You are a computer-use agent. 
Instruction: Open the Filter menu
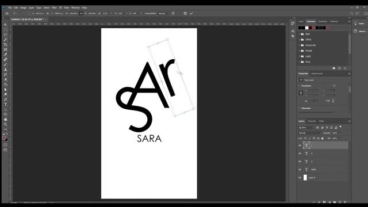click(x=54, y=7)
